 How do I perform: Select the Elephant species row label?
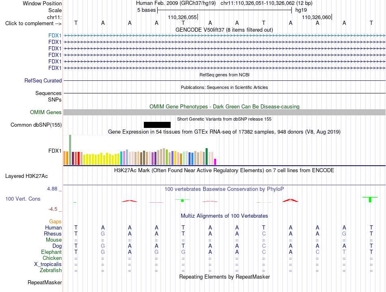(51, 252)
